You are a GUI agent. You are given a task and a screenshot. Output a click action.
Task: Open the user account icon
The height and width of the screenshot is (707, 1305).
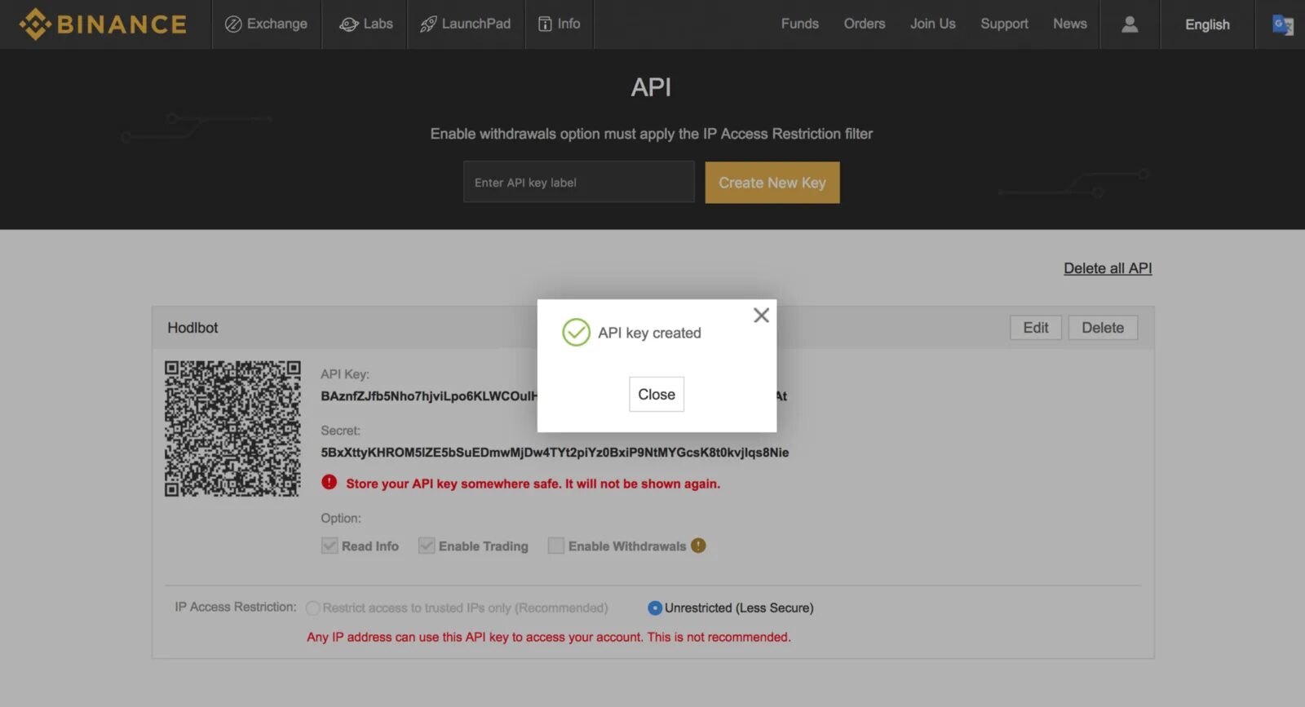tap(1130, 24)
